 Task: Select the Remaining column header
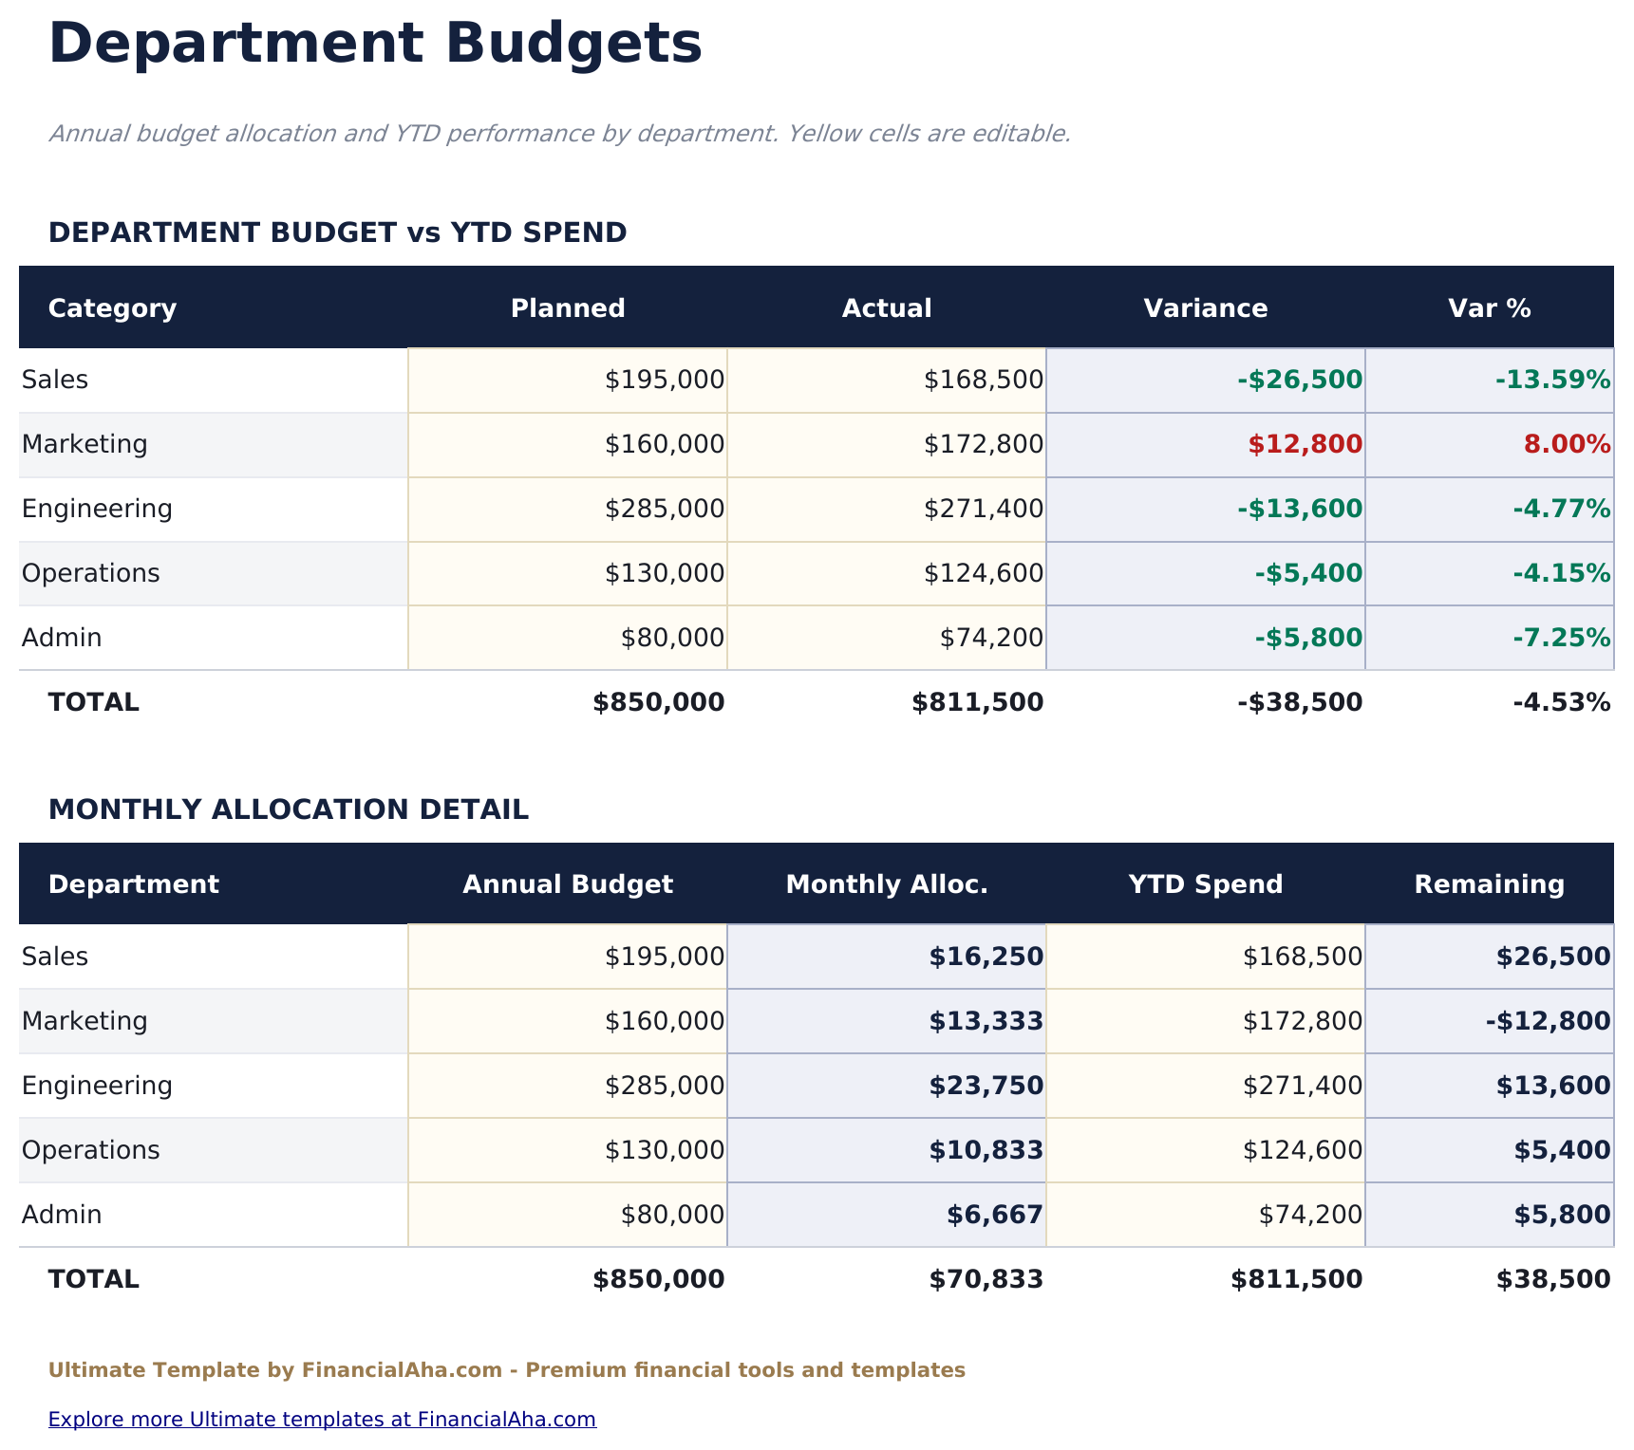[1489, 883]
